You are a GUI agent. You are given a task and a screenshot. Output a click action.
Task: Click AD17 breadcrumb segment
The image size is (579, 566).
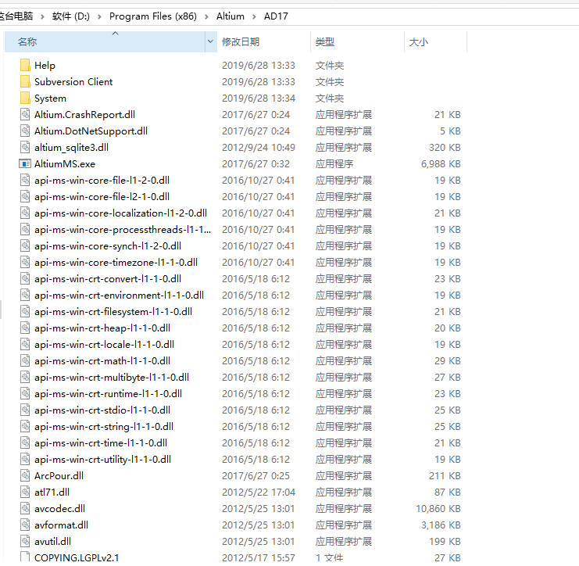(x=276, y=16)
